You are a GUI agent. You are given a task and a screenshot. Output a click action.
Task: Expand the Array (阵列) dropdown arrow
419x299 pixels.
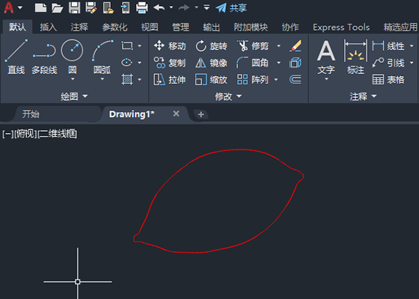coord(276,79)
